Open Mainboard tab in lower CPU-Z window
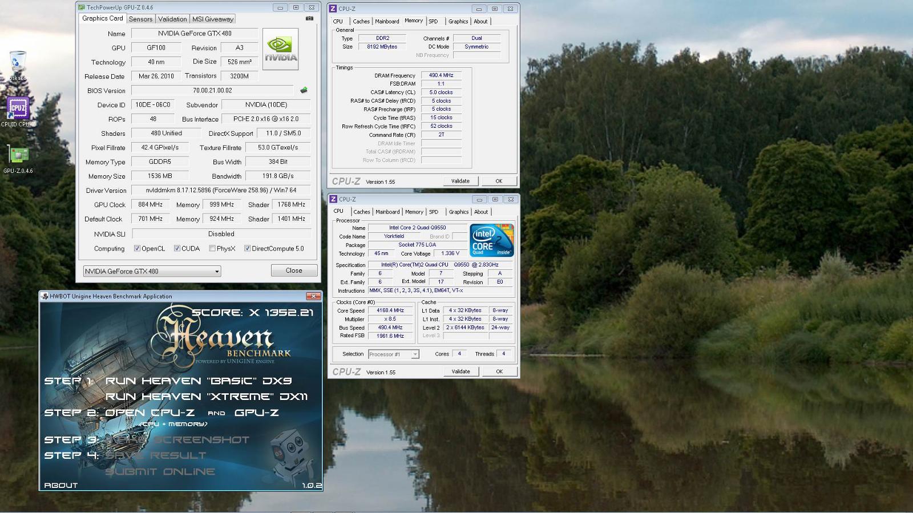913x513 pixels. pos(387,212)
